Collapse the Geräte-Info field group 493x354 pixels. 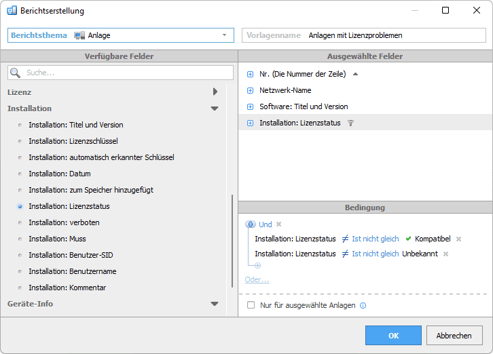tap(215, 304)
